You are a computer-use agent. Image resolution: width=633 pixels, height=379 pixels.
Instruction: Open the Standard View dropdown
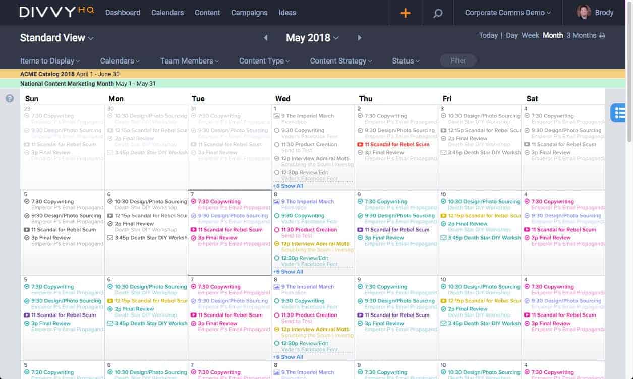56,38
